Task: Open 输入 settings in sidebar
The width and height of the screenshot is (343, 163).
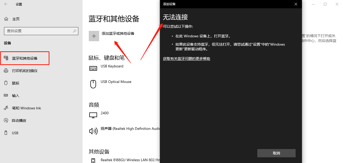Action: [16, 96]
